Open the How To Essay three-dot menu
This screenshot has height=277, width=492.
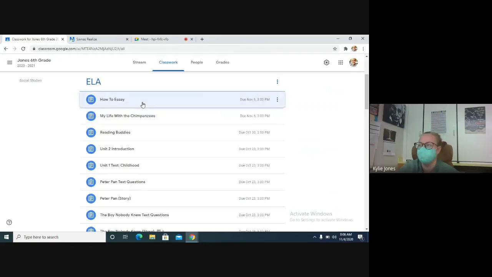point(277,99)
